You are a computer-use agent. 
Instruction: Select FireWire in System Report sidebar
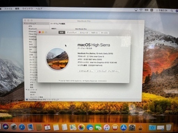coord(32,37)
